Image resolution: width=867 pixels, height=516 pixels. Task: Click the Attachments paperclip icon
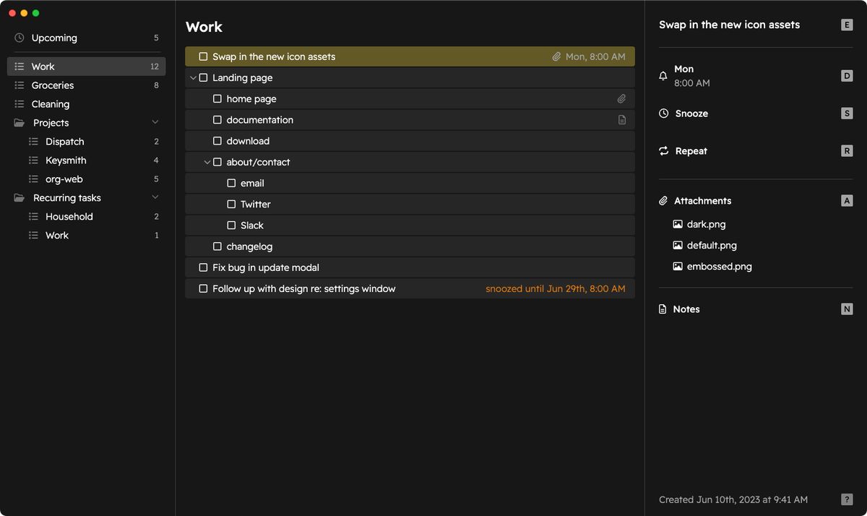[x=663, y=200]
